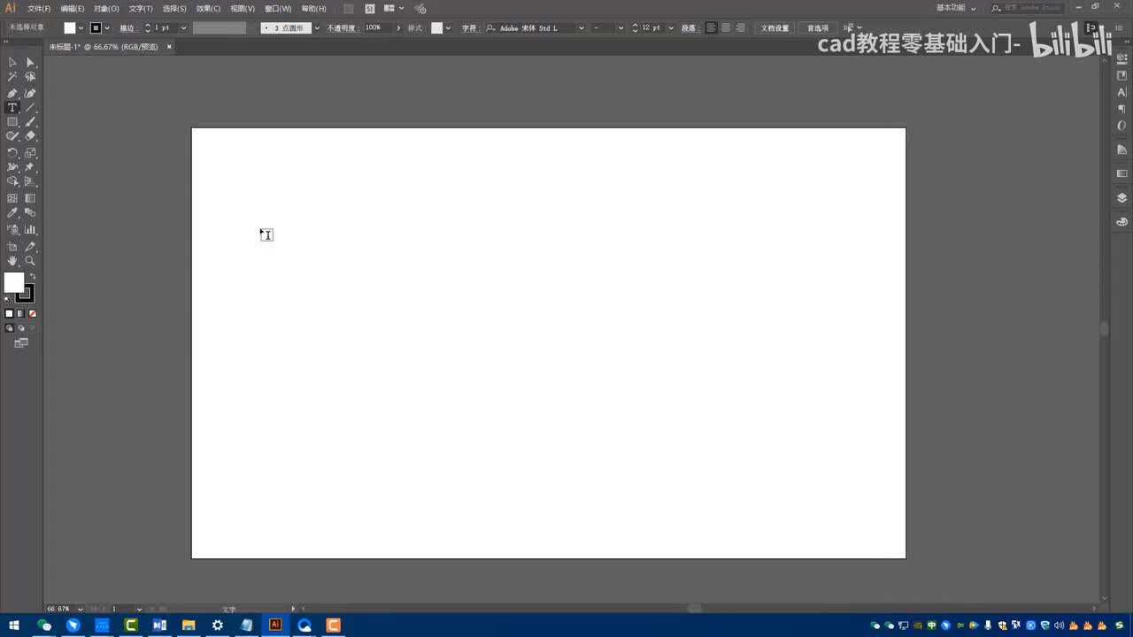The width and height of the screenshot is (1133, 637).
Task: Select the Symbol Sprayer tool
Action: (12, 230)
